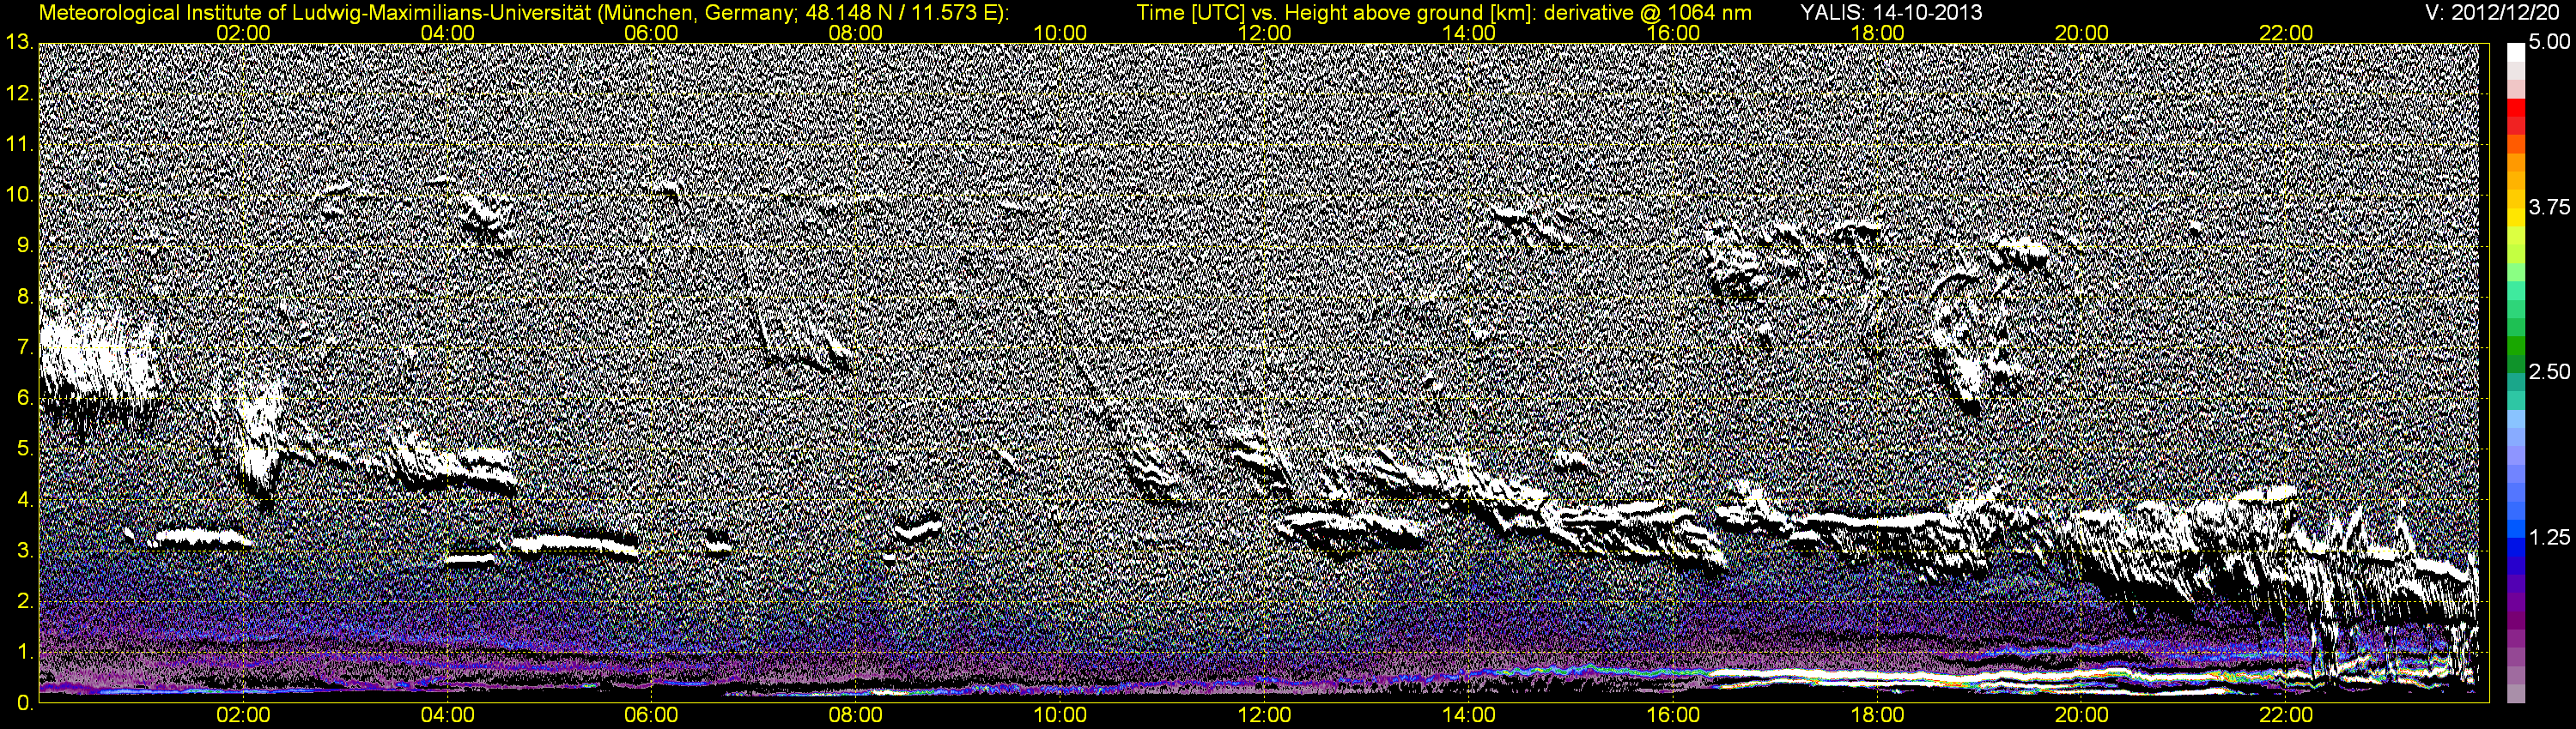The height and width of the screenshot is (729, 2576).
Task: Click 04:00 on the upper time axis
Action: (x=447, y=33)
